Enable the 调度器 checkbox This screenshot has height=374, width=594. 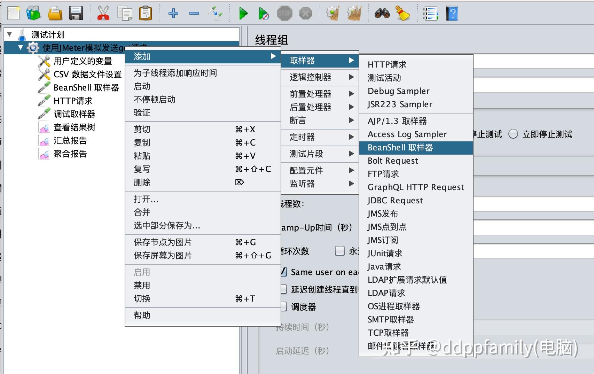coord(284,307)
